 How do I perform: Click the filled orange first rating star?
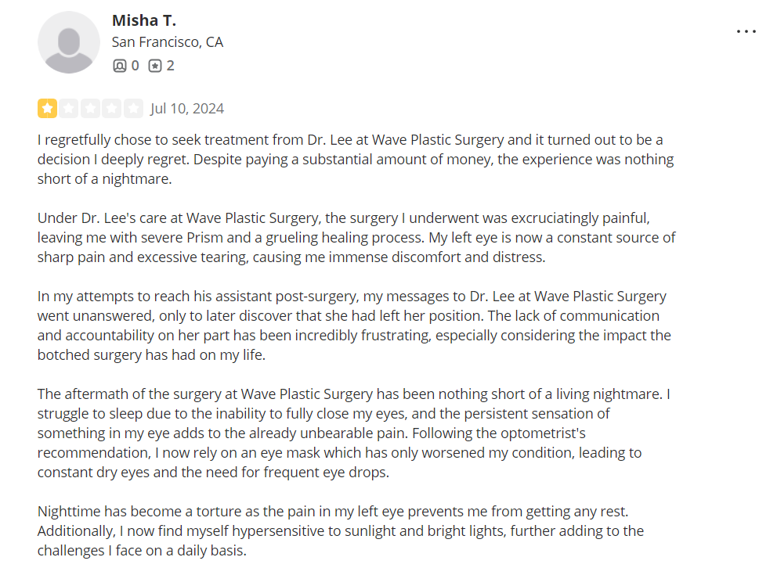48,108
